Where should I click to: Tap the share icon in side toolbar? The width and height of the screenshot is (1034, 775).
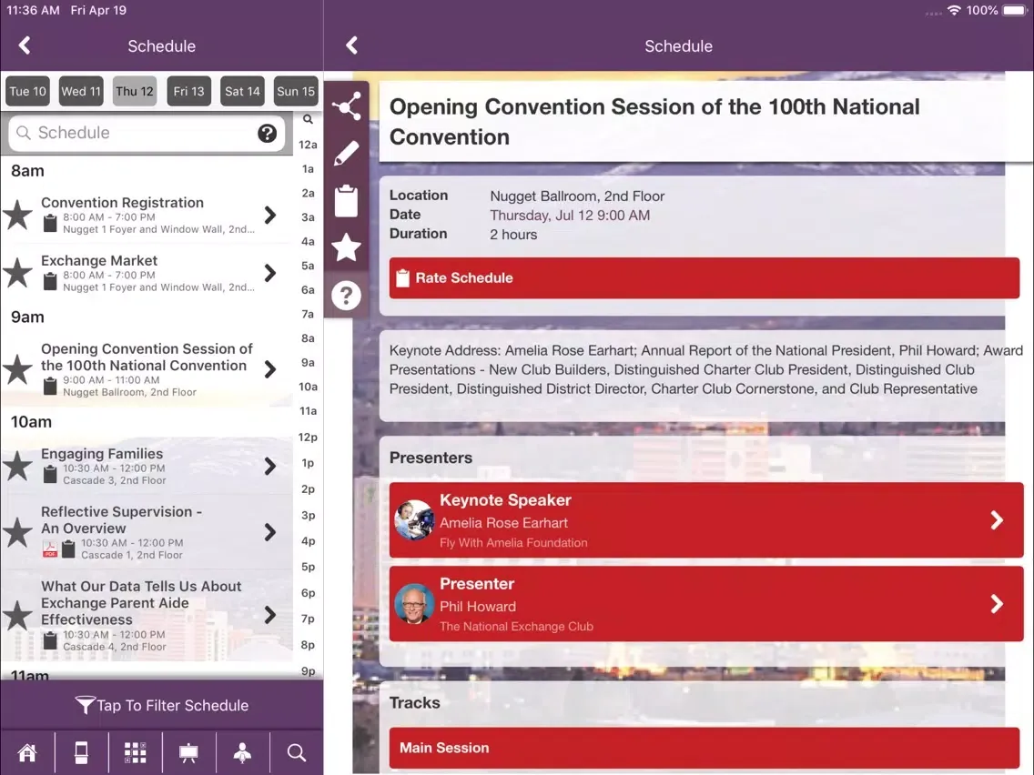346,106
